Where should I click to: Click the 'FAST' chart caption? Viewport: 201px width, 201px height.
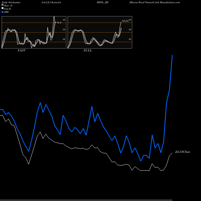pos(22,51)
